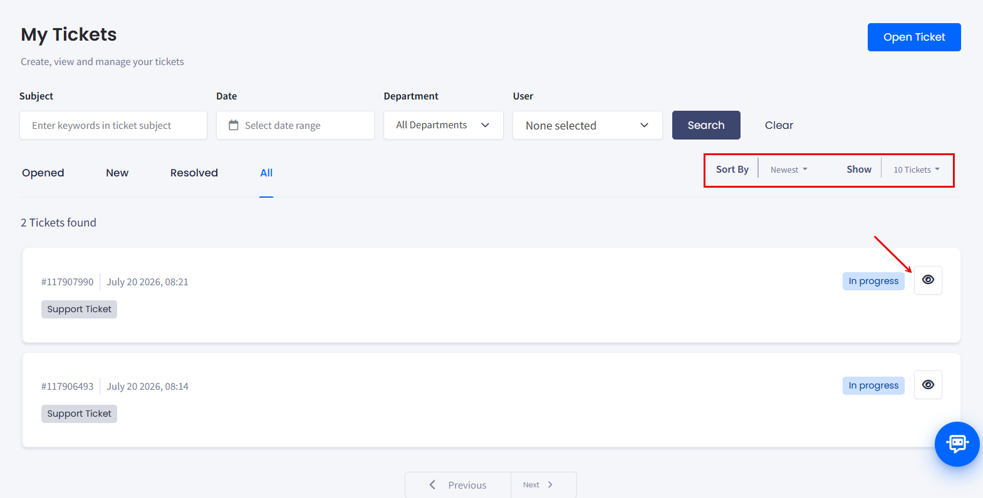
Task: View ticket #117906493 via eye icon
Action: (928, 385)
